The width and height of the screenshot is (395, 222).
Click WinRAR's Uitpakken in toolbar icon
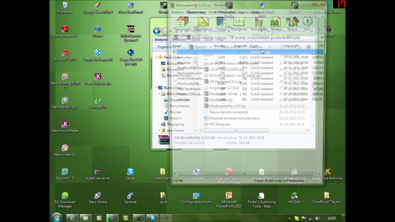[203, 24]
